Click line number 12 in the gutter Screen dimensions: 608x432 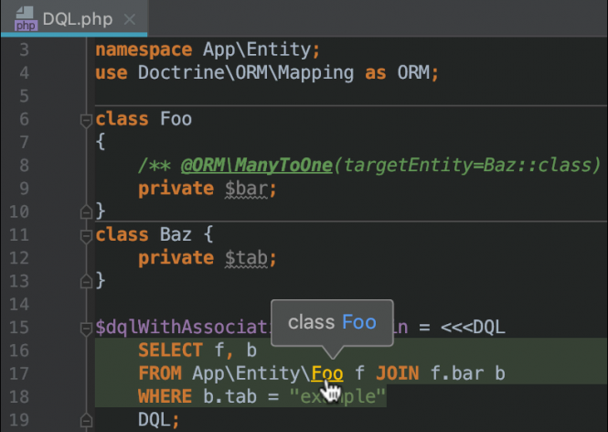19,258
